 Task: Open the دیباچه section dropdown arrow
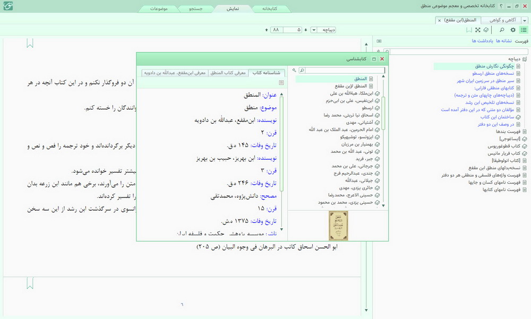pyautogui.click(x=314, y=30)
